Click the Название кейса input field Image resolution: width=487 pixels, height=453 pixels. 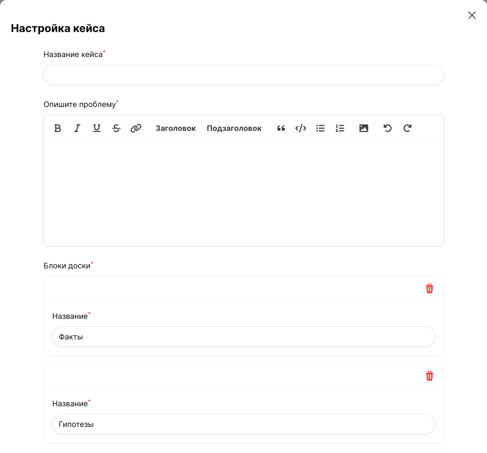point(244,75)
